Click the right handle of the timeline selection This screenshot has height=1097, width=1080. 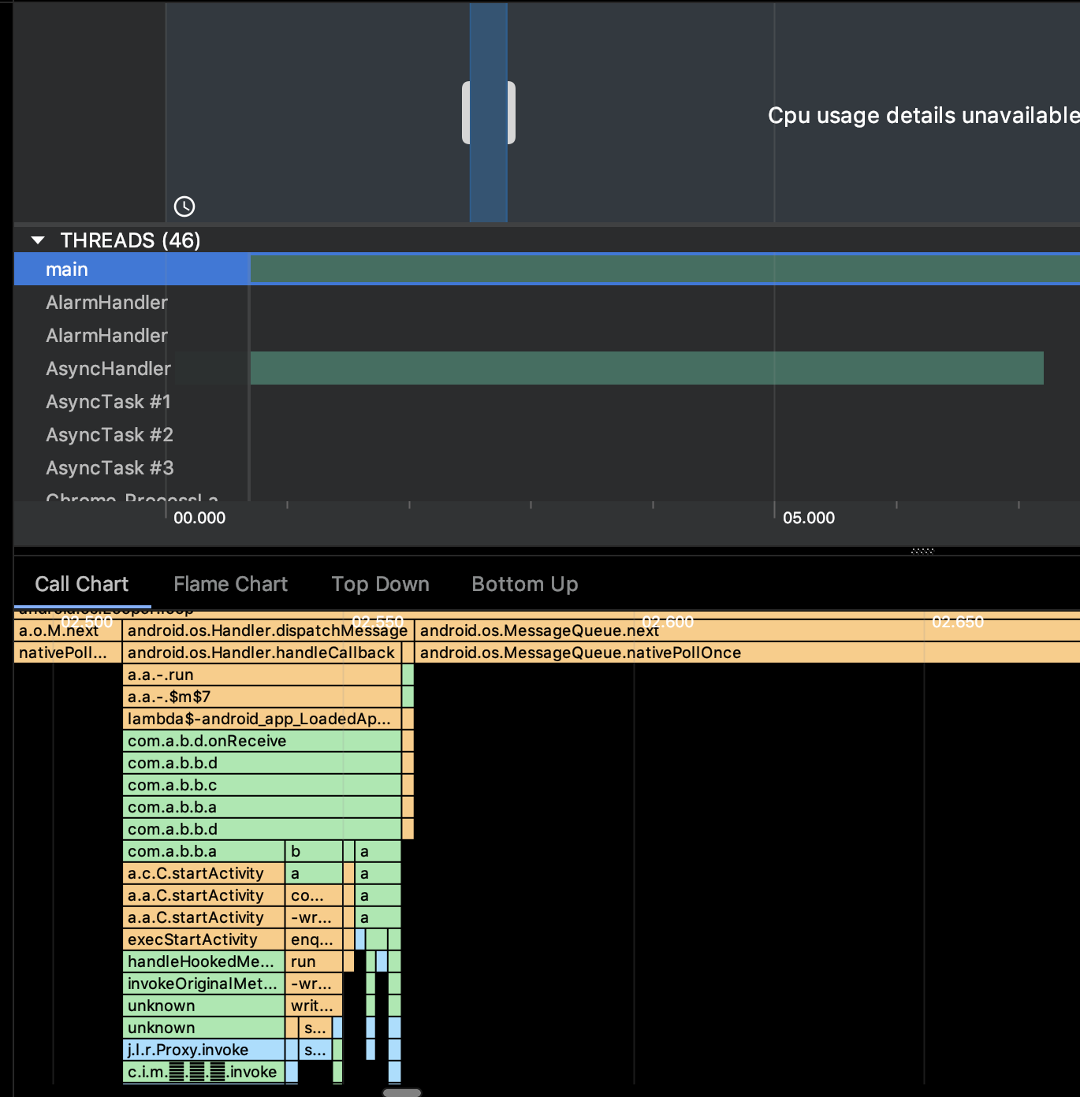[x=512, y=113]
